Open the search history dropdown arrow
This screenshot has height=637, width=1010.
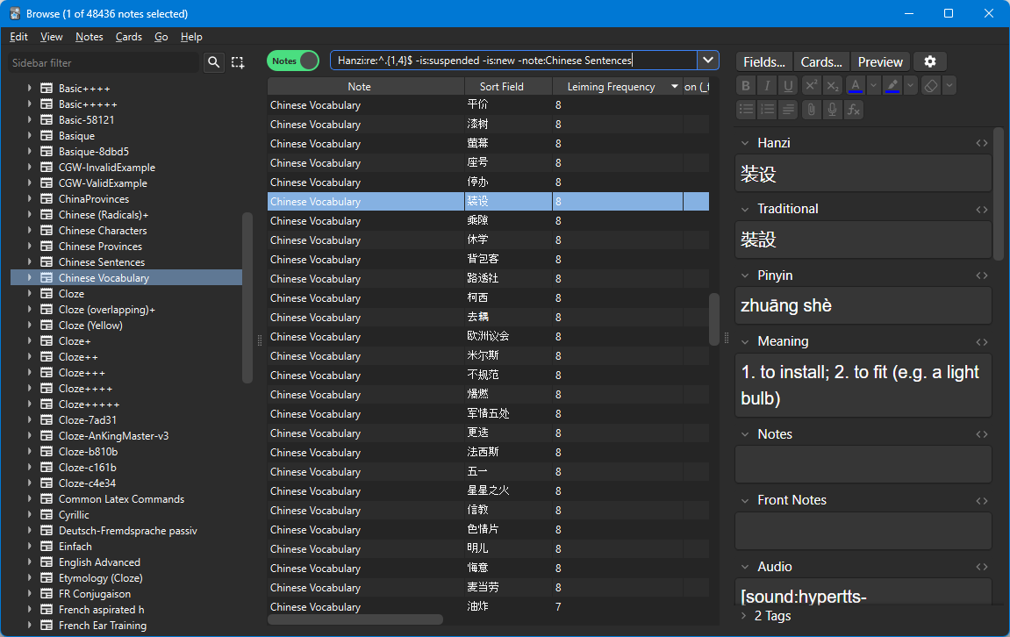tap(708, 60)
